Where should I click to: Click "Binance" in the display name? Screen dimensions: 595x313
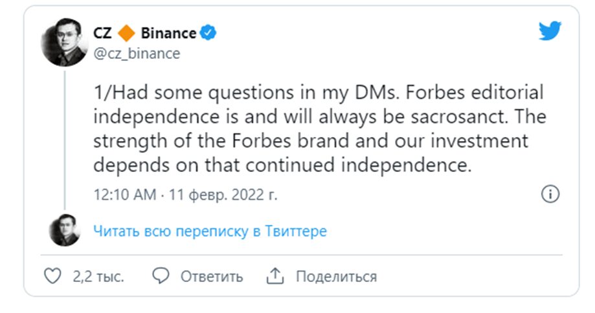click(168, 33)
